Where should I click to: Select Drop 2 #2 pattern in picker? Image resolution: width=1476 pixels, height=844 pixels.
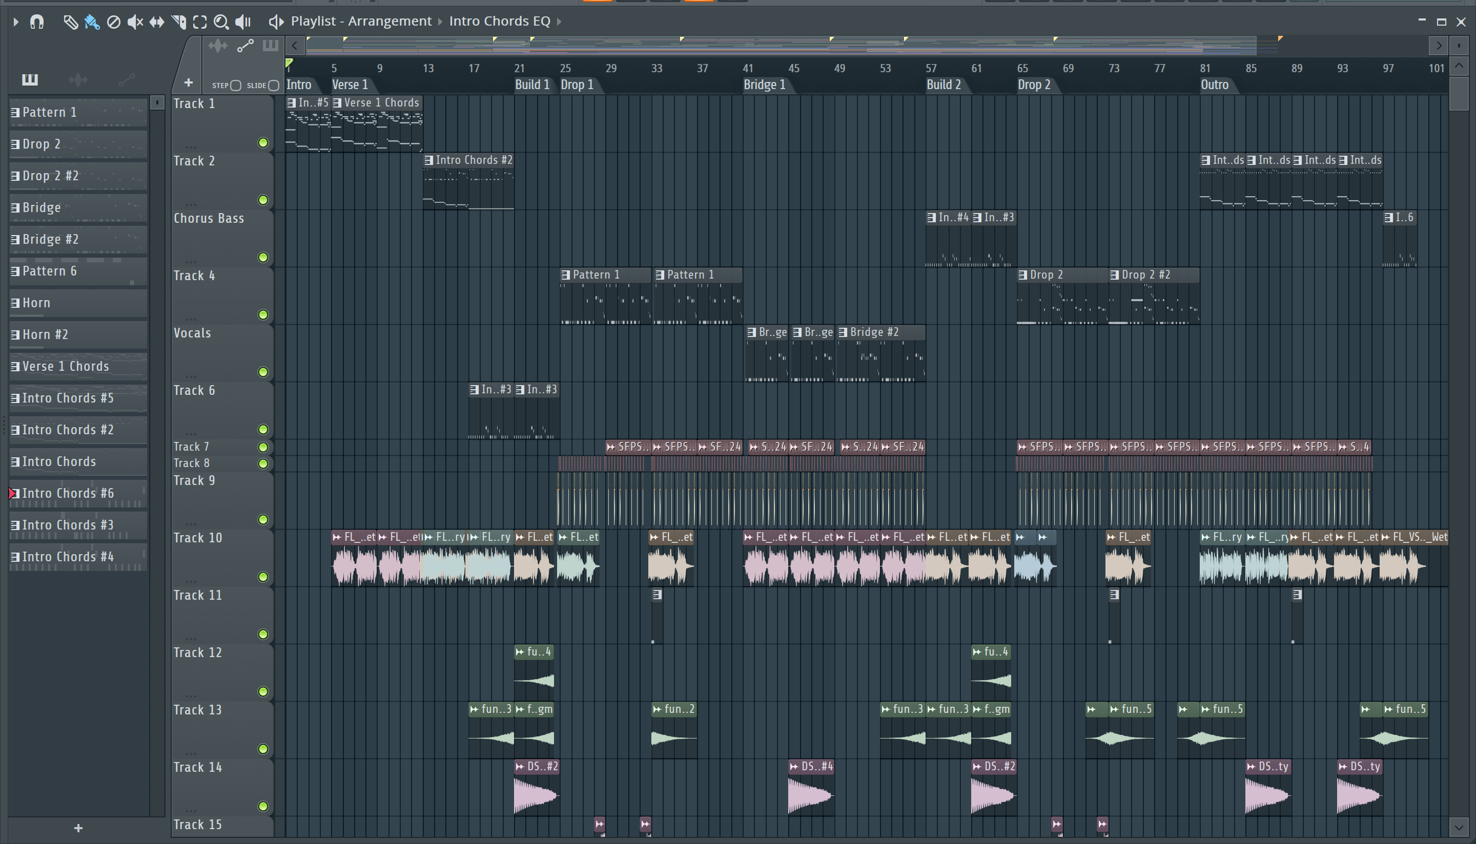[x=78, y=176]
